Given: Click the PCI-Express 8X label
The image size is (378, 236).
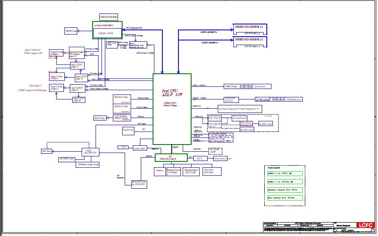Looking at the screenshot, I should pos(134,28).
